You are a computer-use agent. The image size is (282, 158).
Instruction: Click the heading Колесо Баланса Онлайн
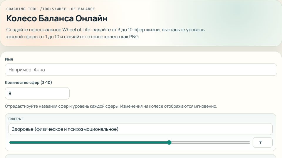pyautogui.click(x=57, y=18)
